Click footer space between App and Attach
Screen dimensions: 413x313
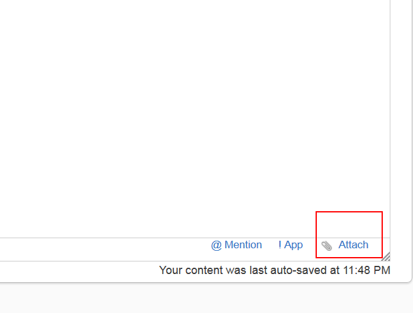tap(311, 249)
